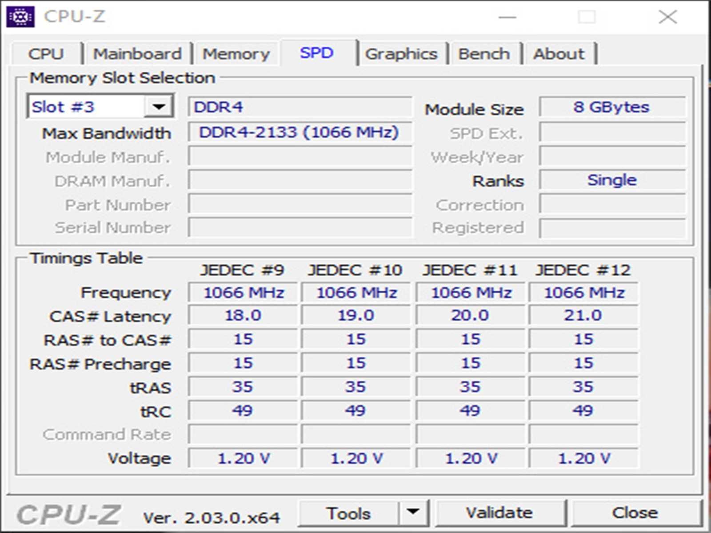Click the Voltage row label
This screenshot has width=711, height=533.
[139, 458]
